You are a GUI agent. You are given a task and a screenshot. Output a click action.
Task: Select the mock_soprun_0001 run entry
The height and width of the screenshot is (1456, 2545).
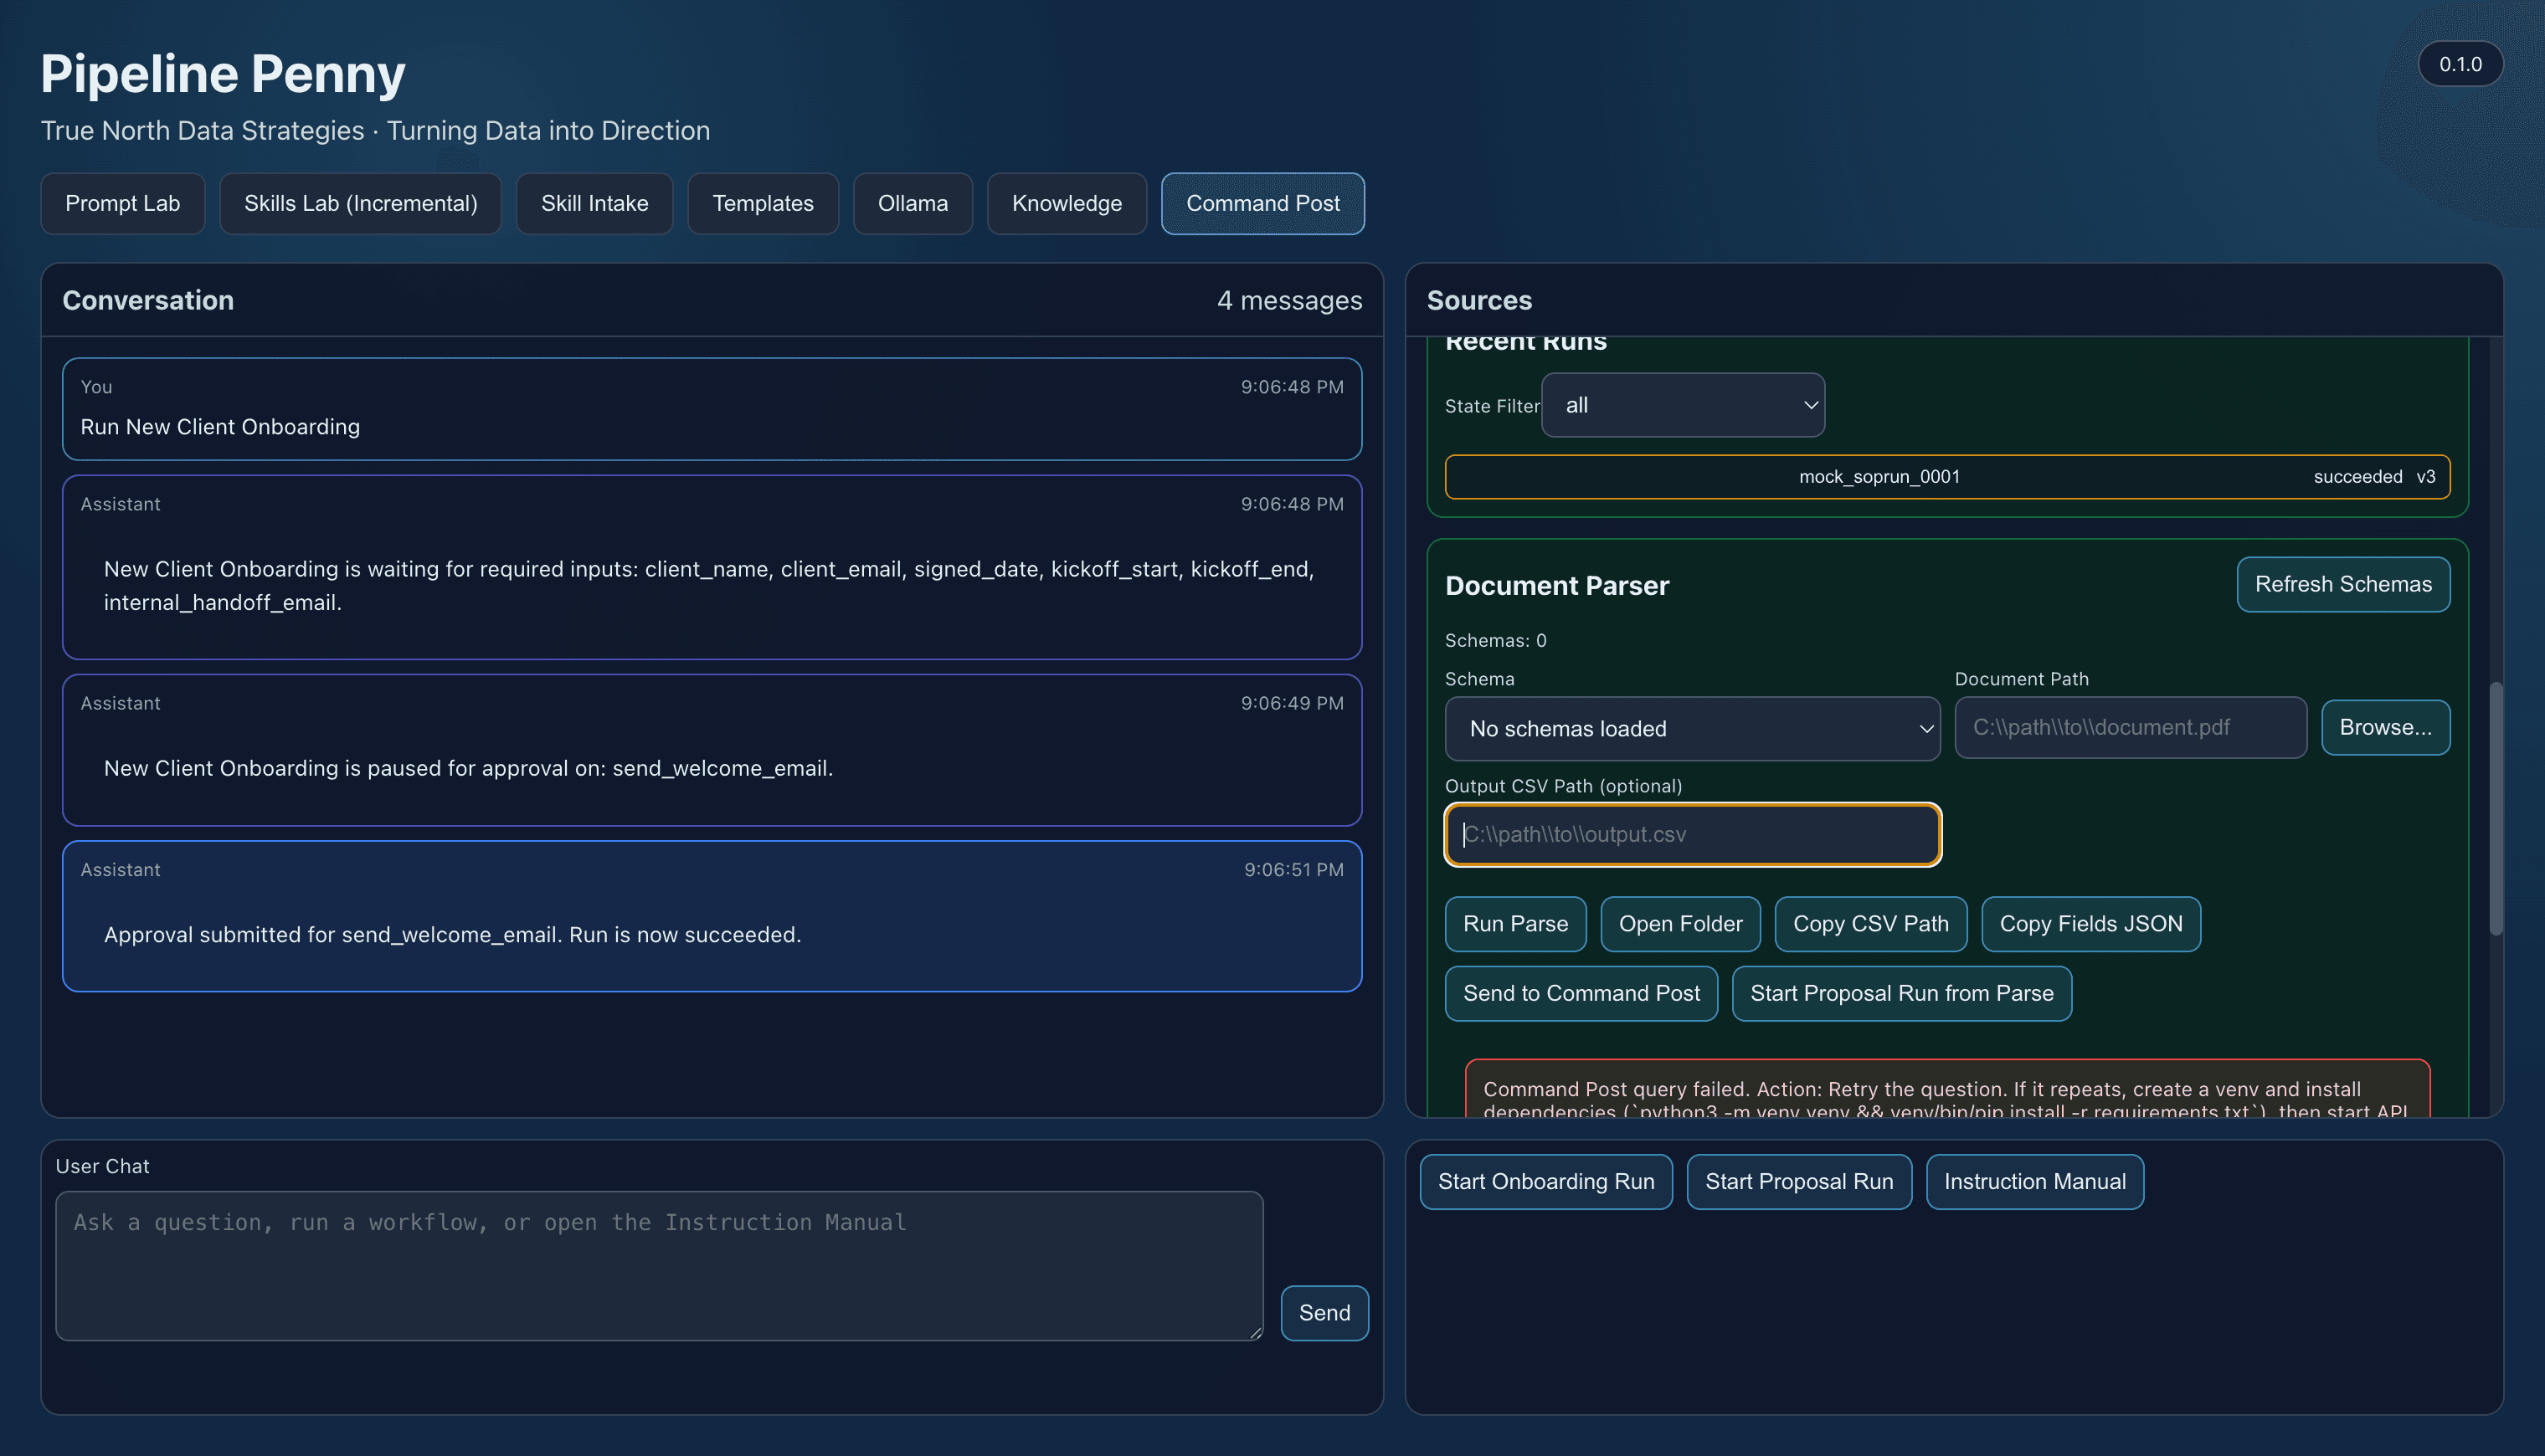click(x=1945, y=476)
